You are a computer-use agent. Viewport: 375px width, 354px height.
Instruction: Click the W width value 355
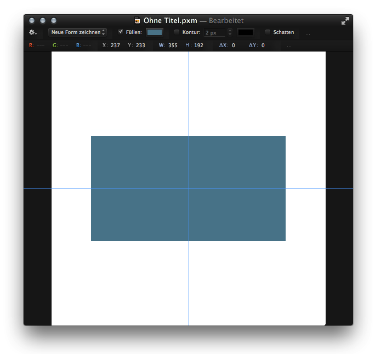(173, 45)
